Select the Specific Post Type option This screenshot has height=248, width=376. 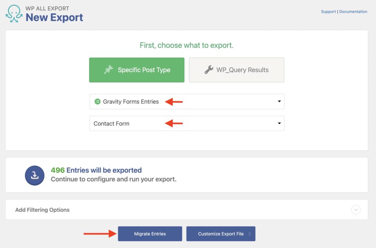[x=137, y=70]
